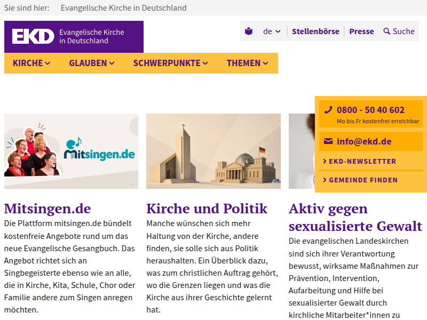This screenshot has width=427, height=320.
Task: Expand the KIRCHE menu
Action: click(31, 63)
